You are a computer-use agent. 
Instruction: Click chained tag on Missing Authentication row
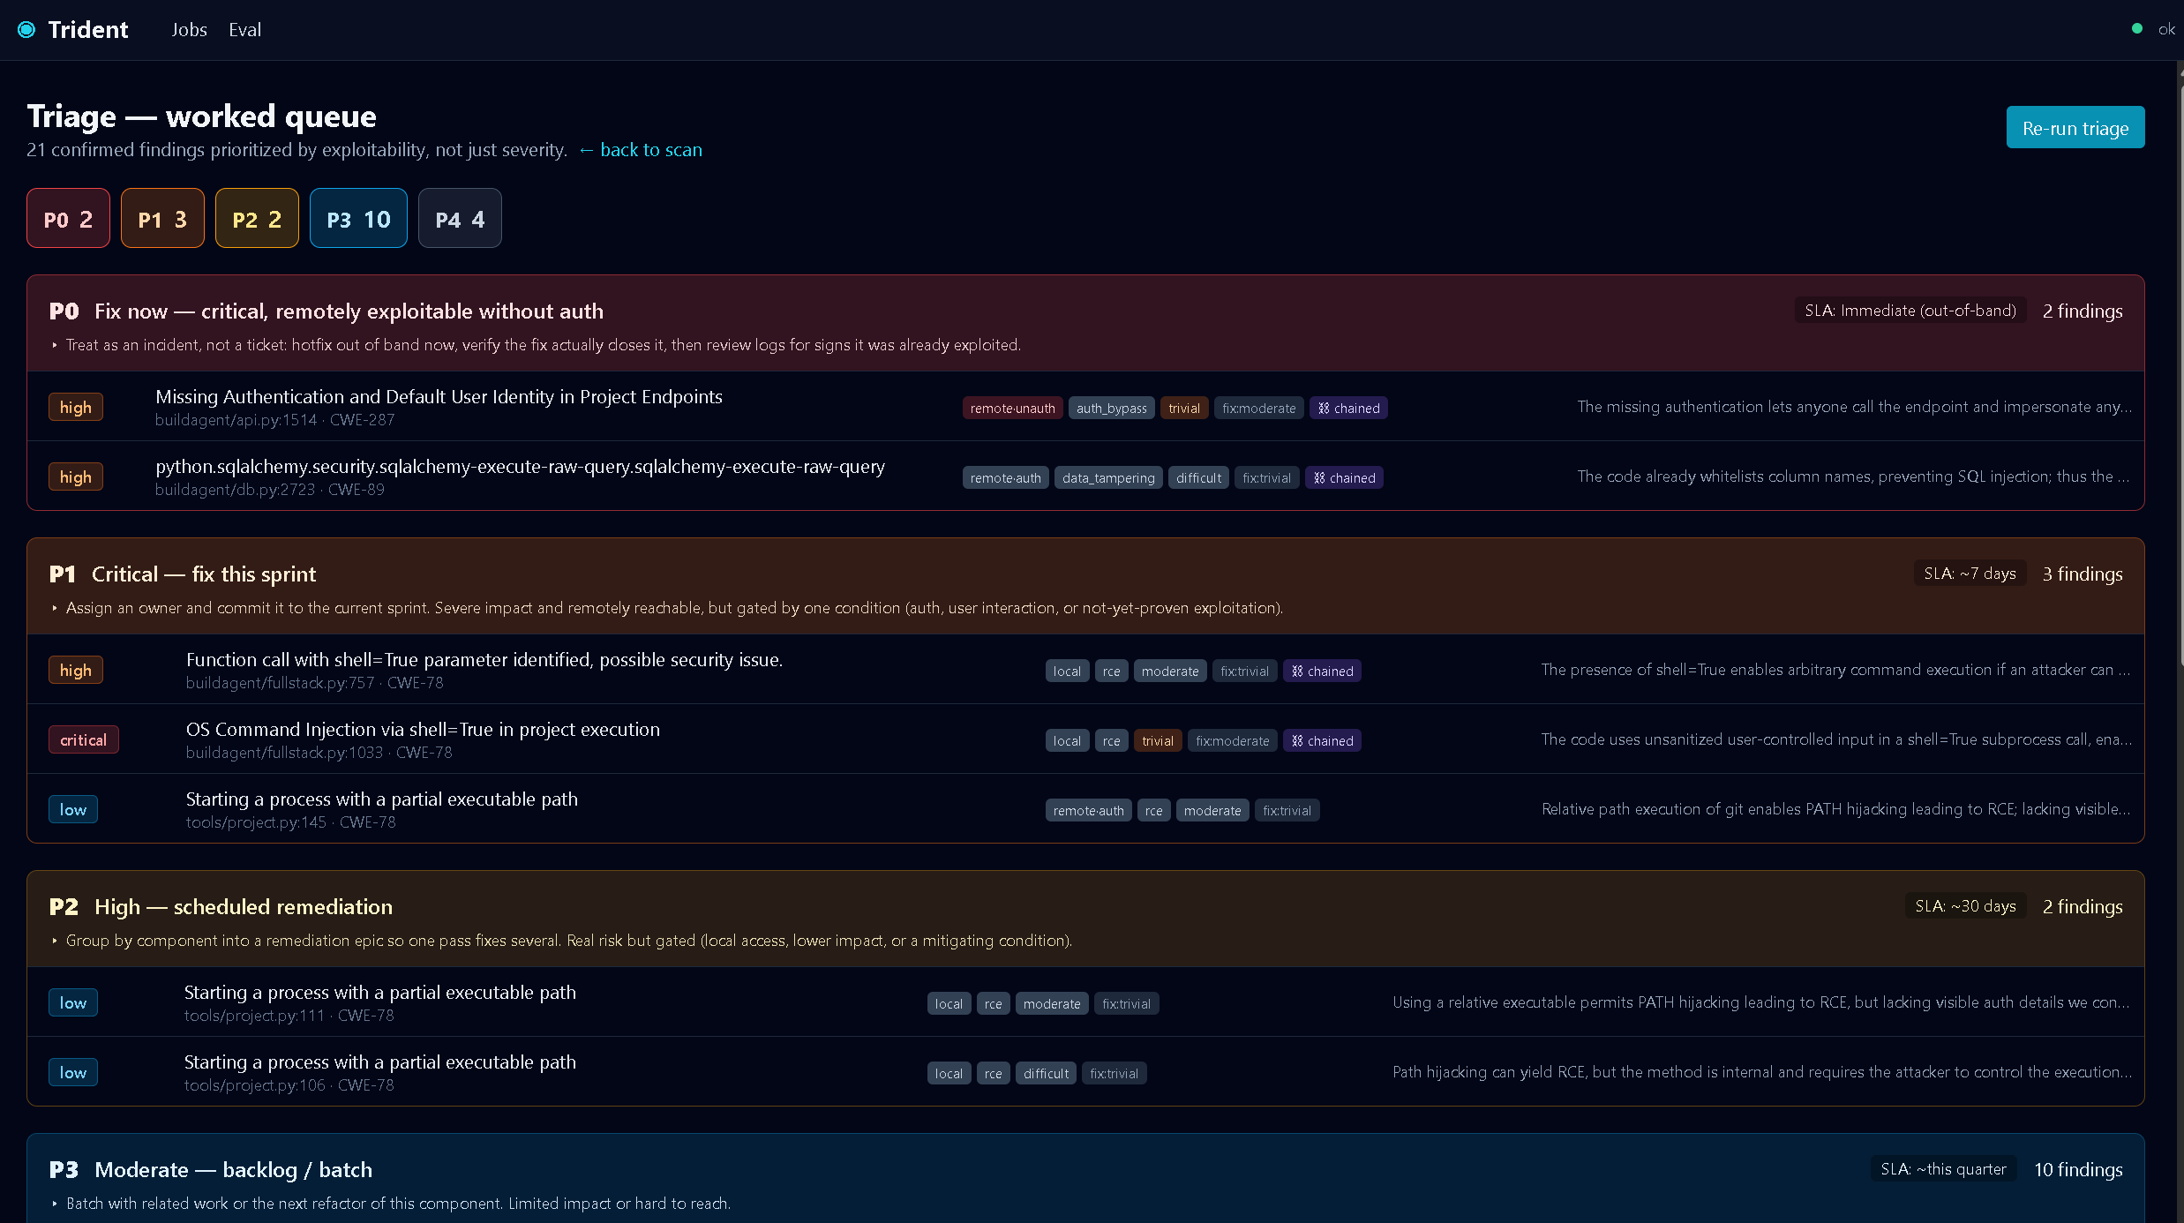[1347, 408]
